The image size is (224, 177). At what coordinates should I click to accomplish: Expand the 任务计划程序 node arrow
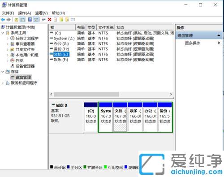tap(8, 39)
